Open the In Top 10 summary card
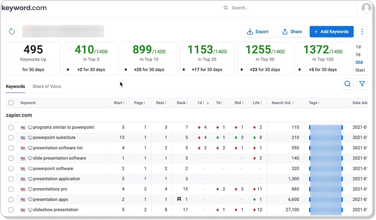The height and width of the screenshot is (220, 376). click(149, 58)
